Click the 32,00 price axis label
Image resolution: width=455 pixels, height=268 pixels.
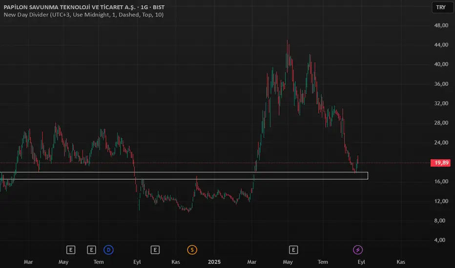click(x=441, y=103)
